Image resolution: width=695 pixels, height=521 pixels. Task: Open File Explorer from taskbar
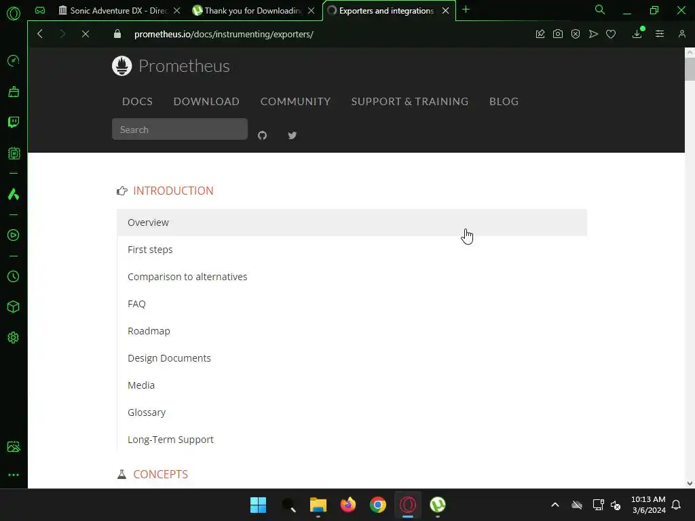(318, 505)
